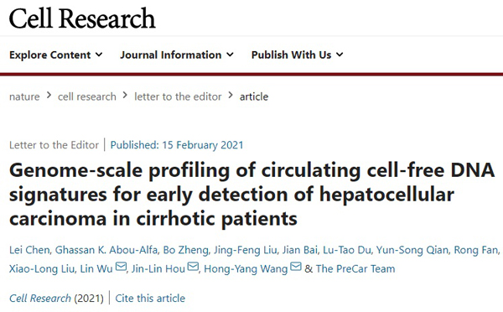The image size is (503, 312).
Task: Open author Ghassan K. Abou-Alfa's details
Action: 106,250
